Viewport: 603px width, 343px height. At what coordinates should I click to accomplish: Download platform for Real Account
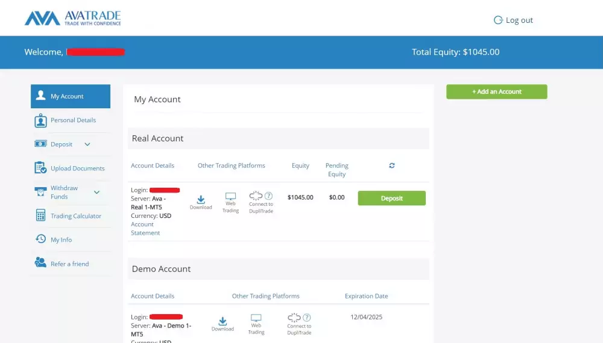[201, 203]
